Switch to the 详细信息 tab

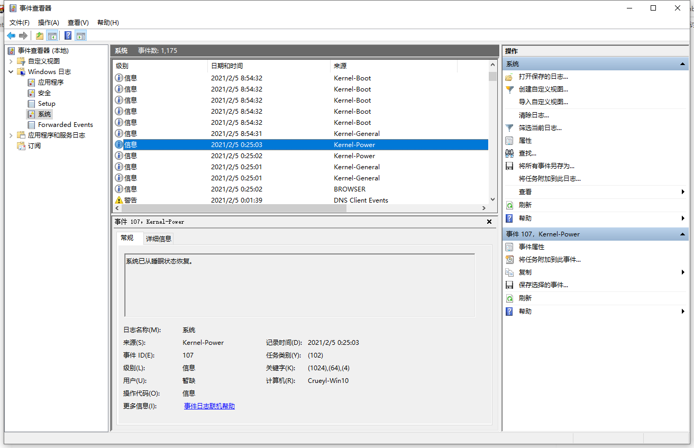[x=158, y=238]
